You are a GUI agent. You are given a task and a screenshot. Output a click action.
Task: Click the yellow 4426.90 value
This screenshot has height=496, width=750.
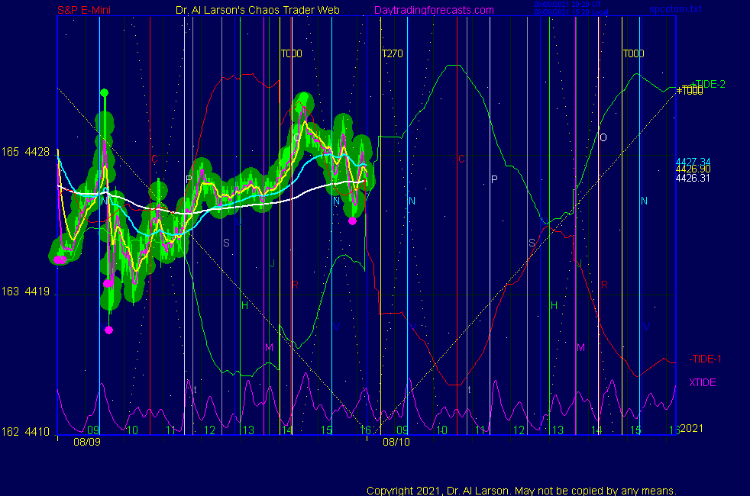[x=693, y=169]
